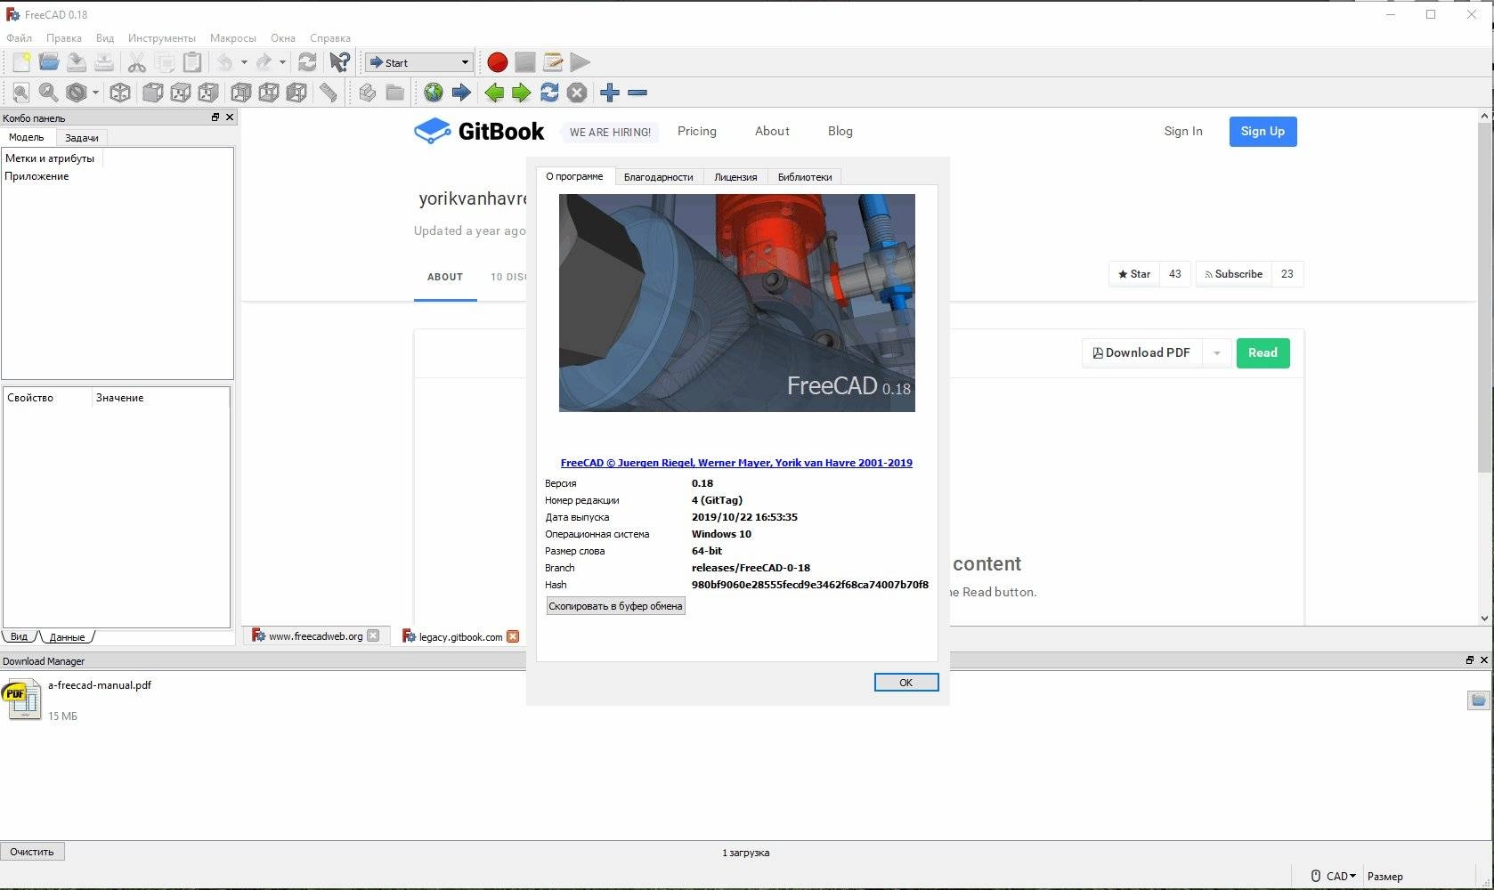Open the Start workbench selector dropdown

coord(418,62)
